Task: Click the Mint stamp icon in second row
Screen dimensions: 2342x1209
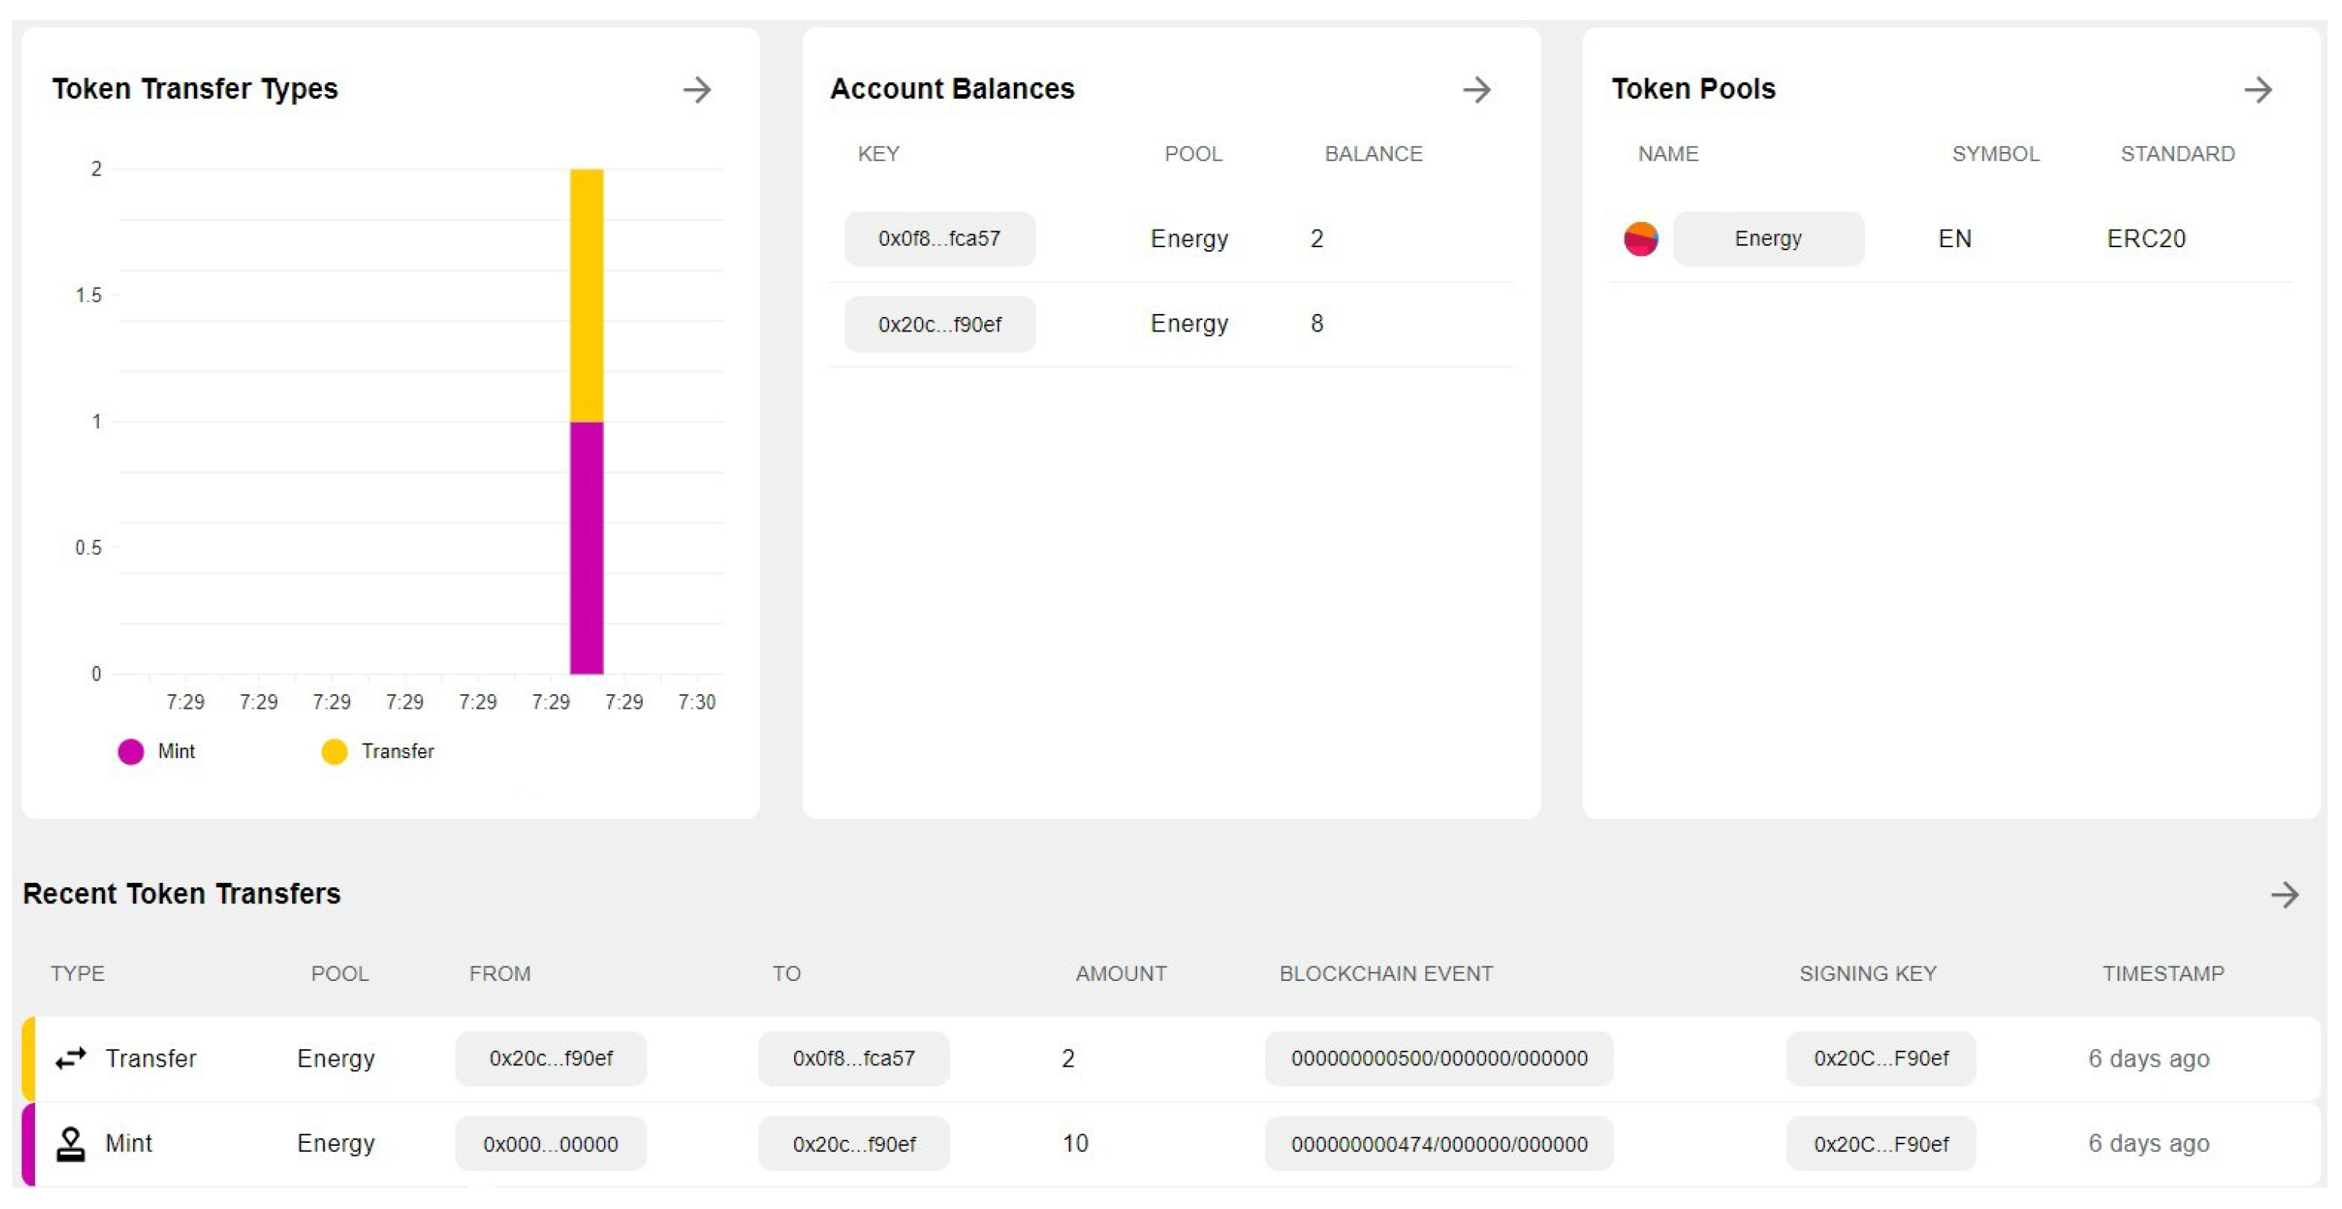Action: (x=71, y=1144)
